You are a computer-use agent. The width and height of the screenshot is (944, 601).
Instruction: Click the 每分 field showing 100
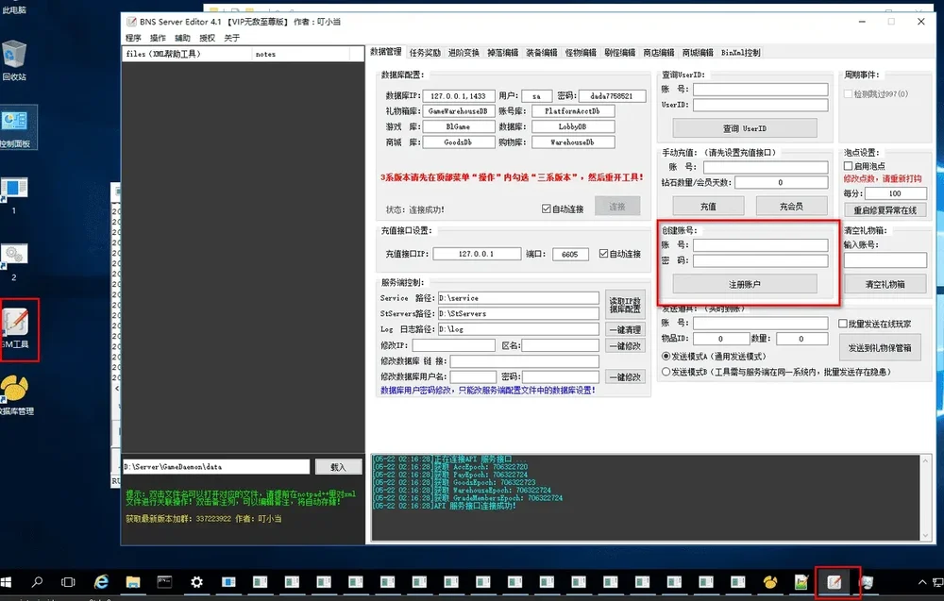(x=895, y=193)
